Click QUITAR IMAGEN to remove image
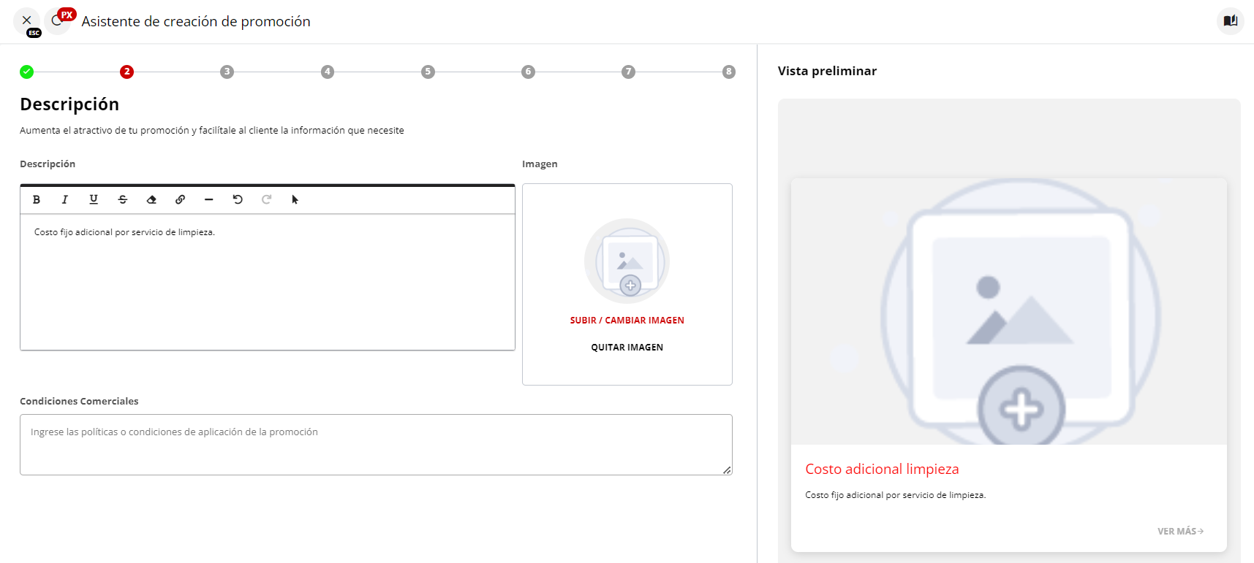Viewport: 1254px width, 563px height. pos(627,348)
